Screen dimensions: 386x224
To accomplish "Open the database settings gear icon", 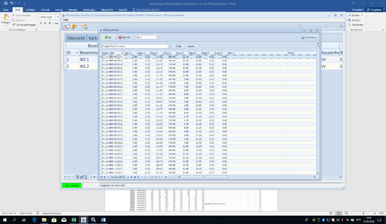I will click(85, 26).
